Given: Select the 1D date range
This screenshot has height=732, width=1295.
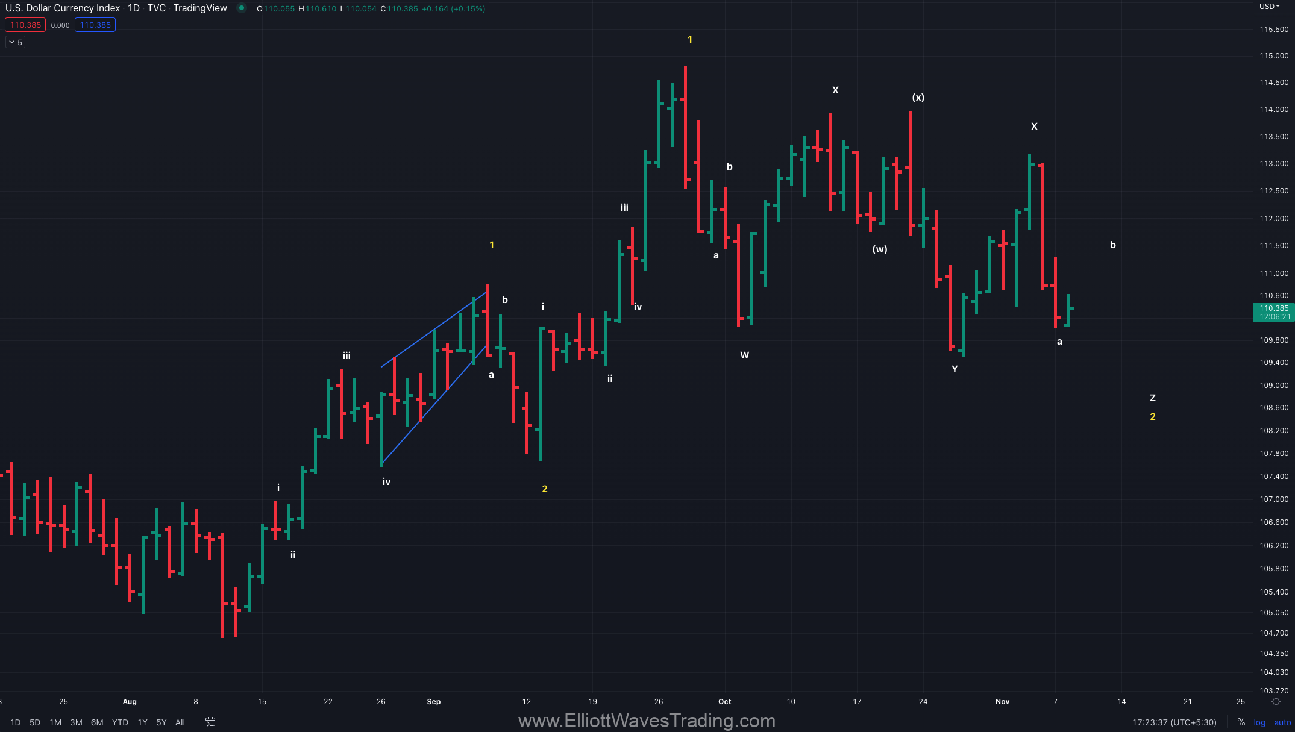Looking at the screenshot, I should tap(16, 722).
